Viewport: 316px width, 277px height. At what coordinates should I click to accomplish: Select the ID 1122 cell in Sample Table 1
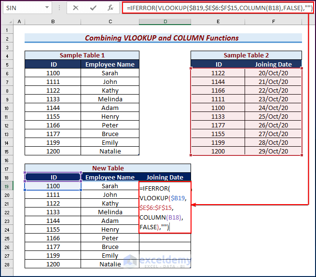pyautogui.click(x=53, y=90)
